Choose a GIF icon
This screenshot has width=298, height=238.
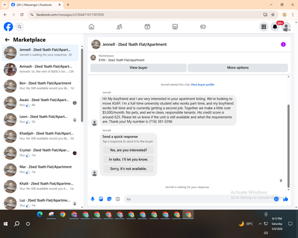(118, 199)
